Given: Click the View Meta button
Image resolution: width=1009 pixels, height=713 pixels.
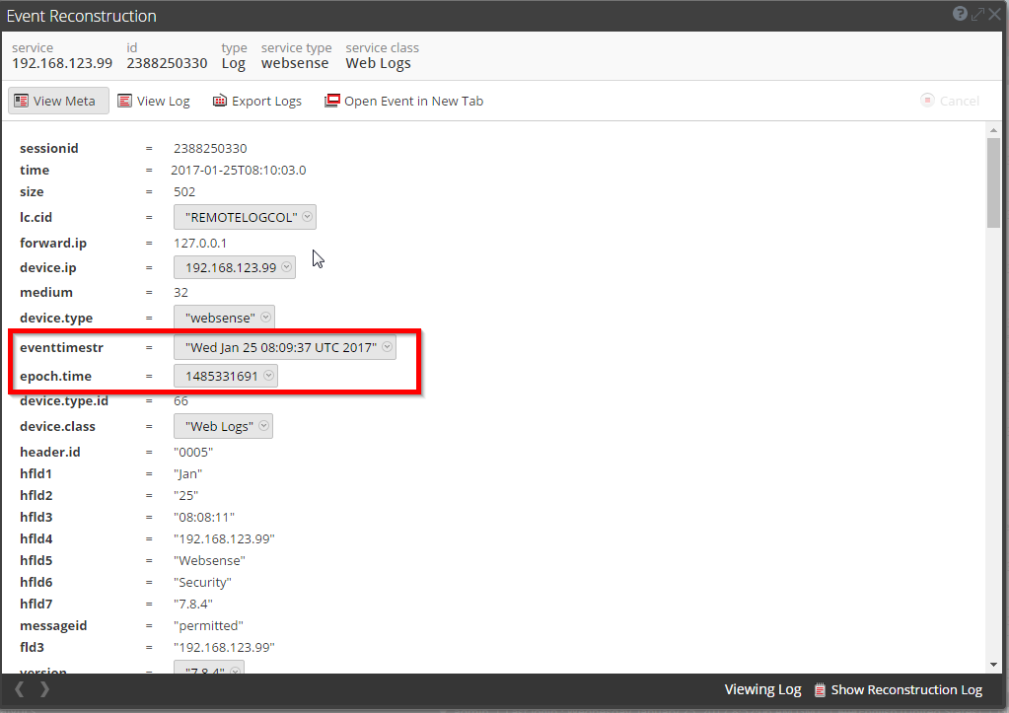Looking at the screenshot, I should pyautogui.click(x=58, y=101).
